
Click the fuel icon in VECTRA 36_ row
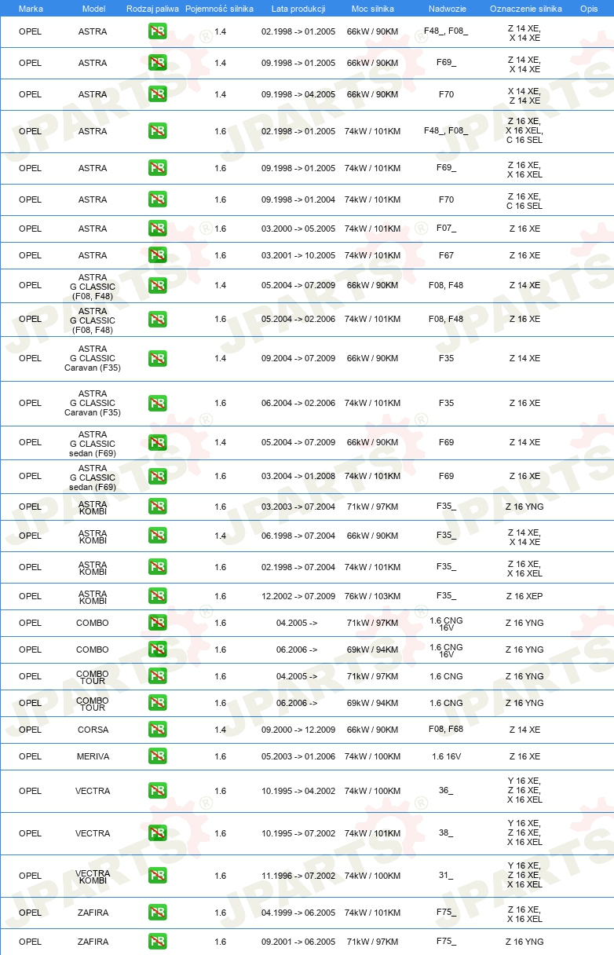(x=158, y=791)
